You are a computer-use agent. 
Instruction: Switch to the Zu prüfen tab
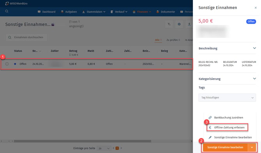173,40
